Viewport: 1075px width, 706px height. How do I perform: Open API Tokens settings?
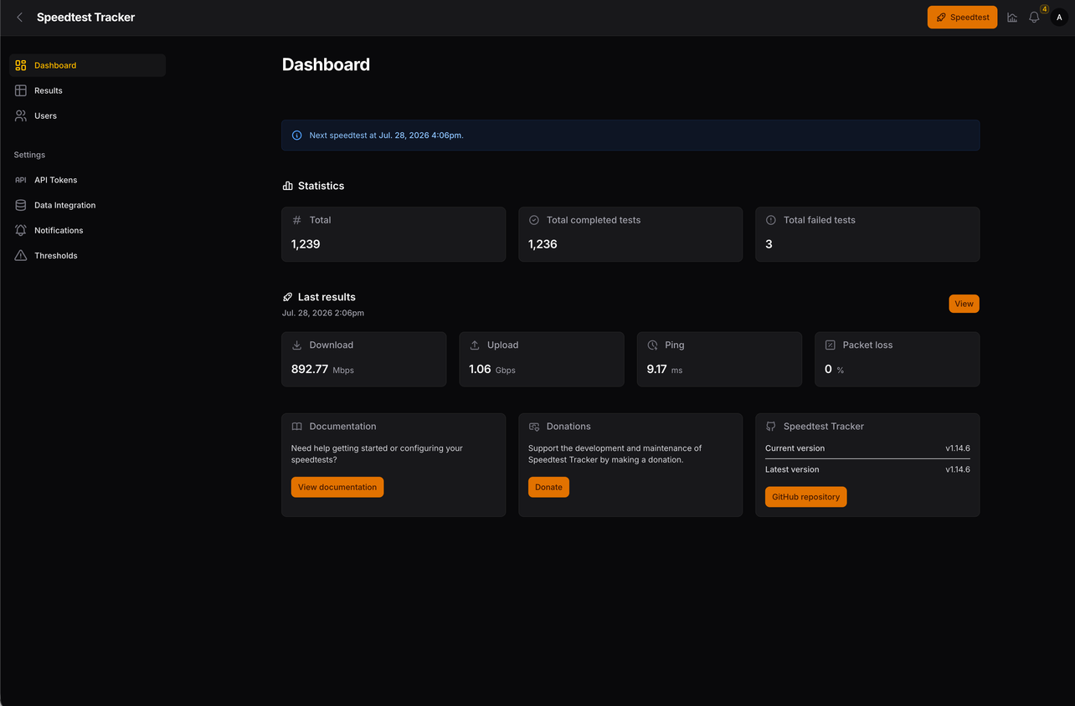pyautogui.click(x=87, y=180)
